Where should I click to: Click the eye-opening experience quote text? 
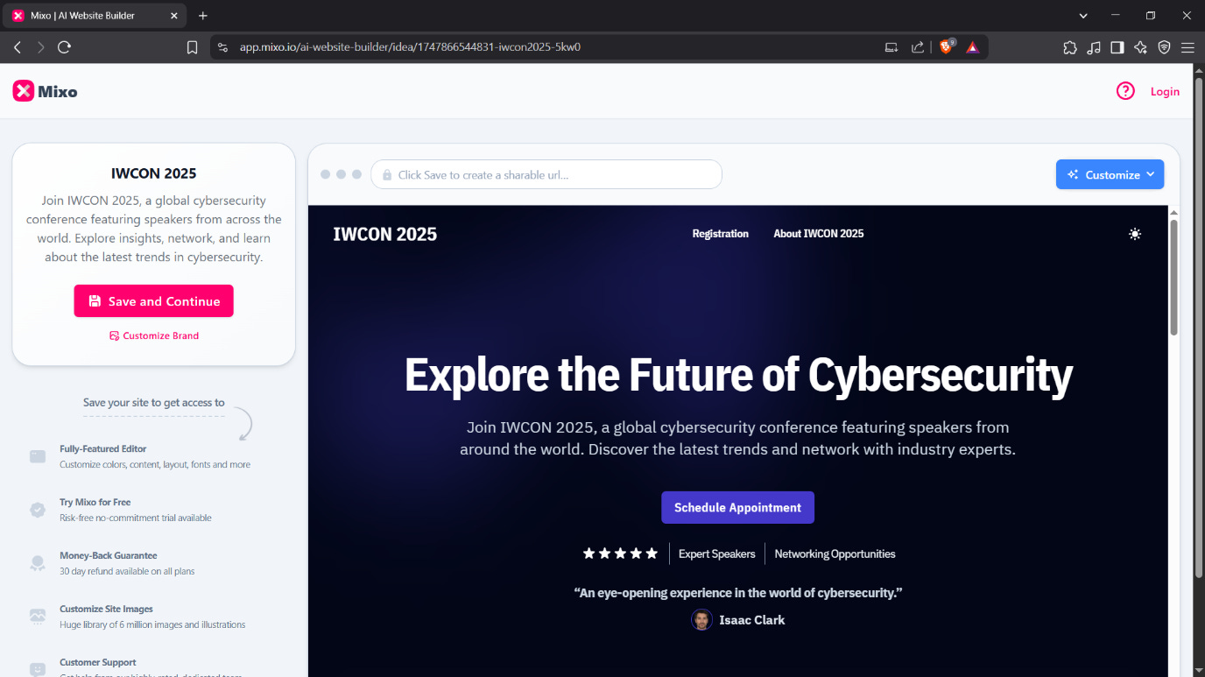(738, 593)
